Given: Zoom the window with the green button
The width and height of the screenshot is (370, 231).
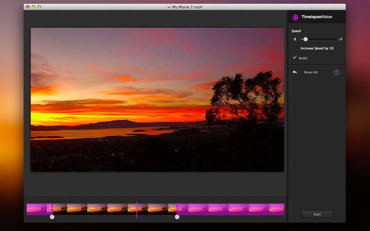Looking at the screenshot, I should point(39,7).
